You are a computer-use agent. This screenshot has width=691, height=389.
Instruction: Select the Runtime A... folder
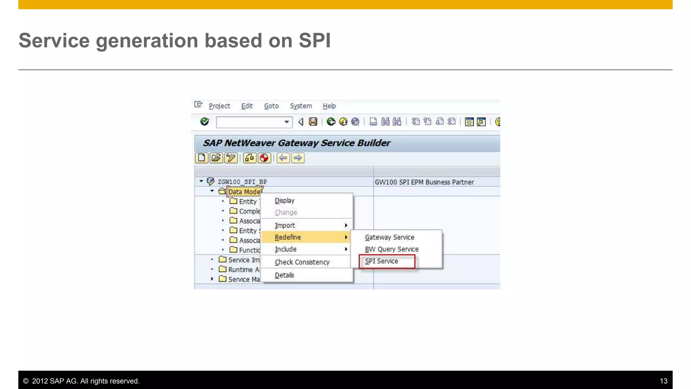point(244,269)
